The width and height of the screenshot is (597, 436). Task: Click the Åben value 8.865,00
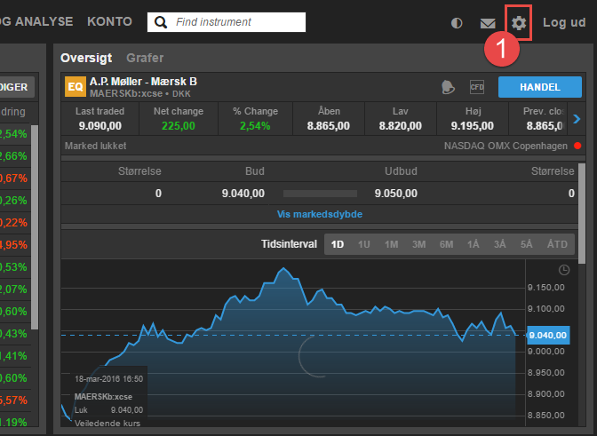[x=328, y=126]
